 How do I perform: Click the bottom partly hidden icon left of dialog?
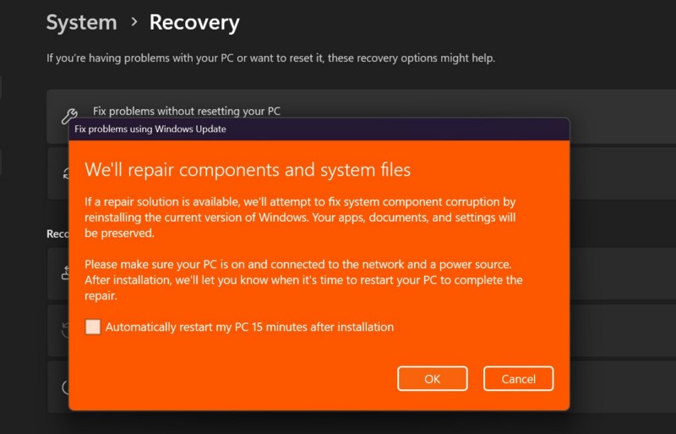point(65,387)
